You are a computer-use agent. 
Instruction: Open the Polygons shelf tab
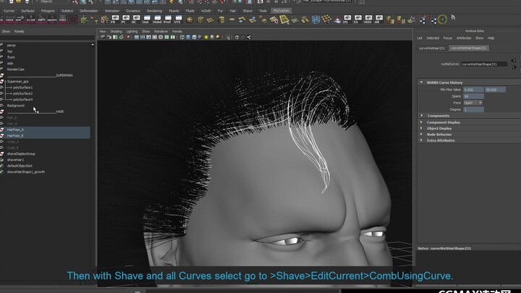(48, 11)
